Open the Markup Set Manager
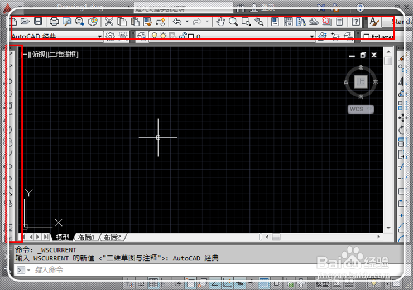The height and width of the screenshot is (290, 413). [x=326, y=22]
